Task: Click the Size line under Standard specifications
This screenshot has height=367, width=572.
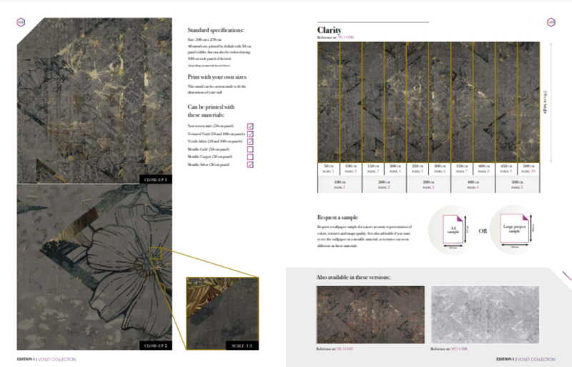Action: 204,39
